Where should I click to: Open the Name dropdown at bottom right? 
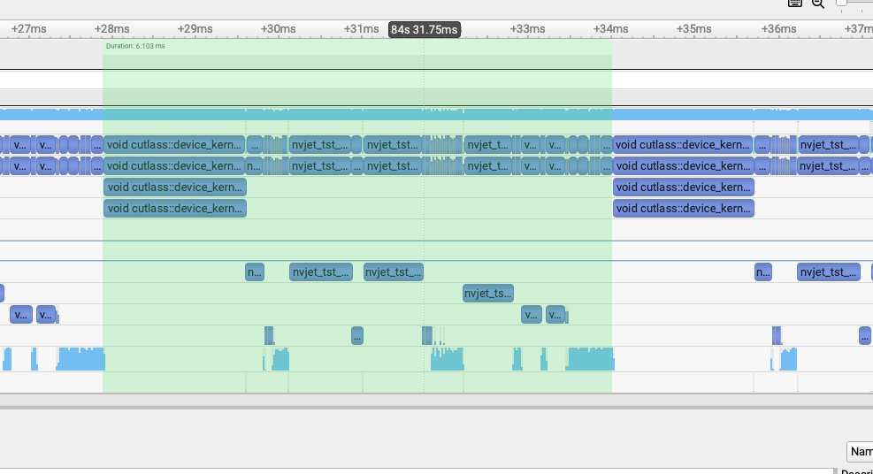coord(859,452)
